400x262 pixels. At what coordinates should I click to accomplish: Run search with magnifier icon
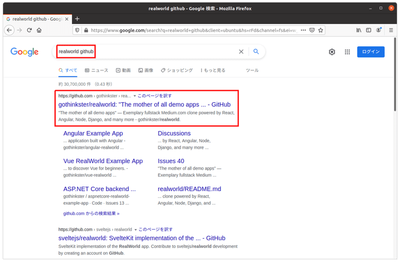point(256,52)
